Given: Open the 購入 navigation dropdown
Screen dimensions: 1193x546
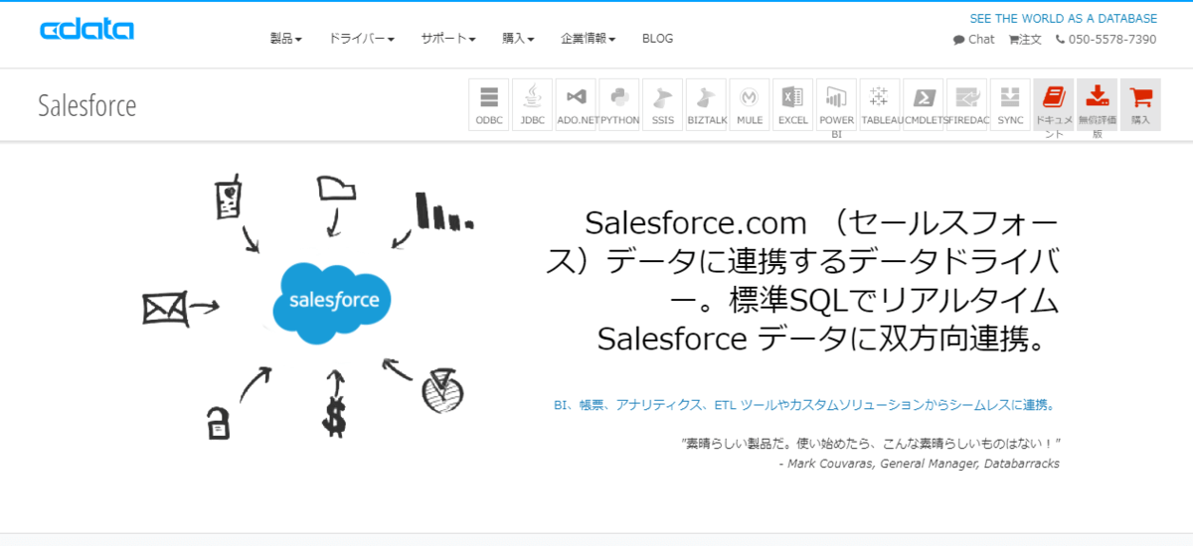Looking at the screenshot, I should [518, 39].
